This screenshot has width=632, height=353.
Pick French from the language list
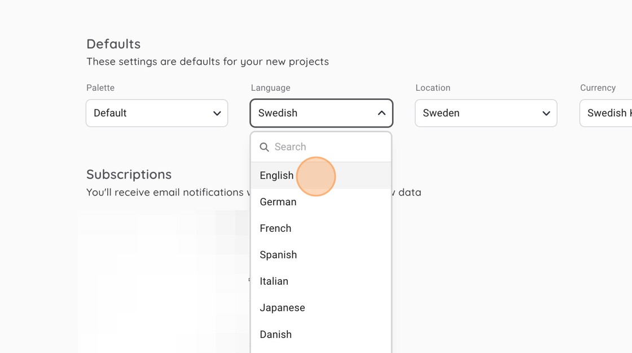pos(275,228)
